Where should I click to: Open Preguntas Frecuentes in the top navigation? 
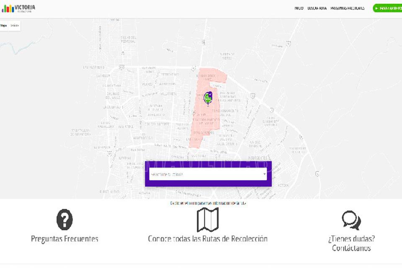(x=347, y=8)
